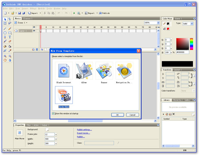Select the Hand tool
This screenshot has width=199, height=155.
(x=5, y=60)
